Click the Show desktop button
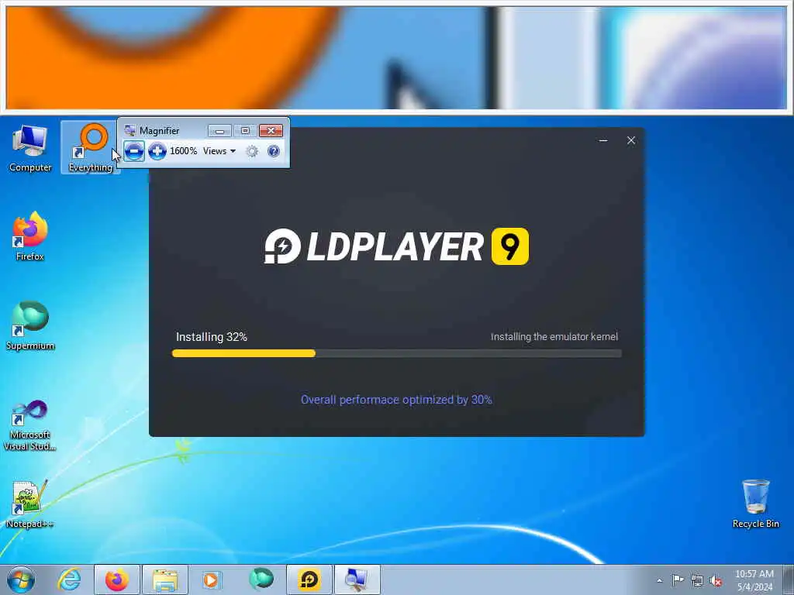Screen dimensions: 794x595 789,580
